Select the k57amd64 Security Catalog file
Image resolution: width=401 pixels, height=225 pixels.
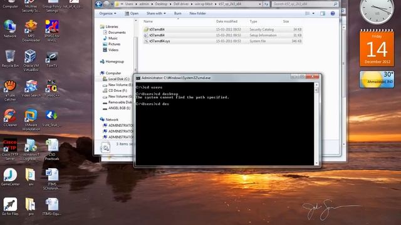pyautogui.click(x=222, y=29)
